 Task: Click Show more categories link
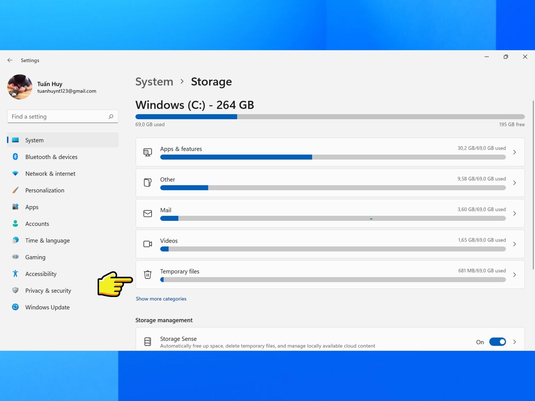pyautogui.click(x=161, y=299)
